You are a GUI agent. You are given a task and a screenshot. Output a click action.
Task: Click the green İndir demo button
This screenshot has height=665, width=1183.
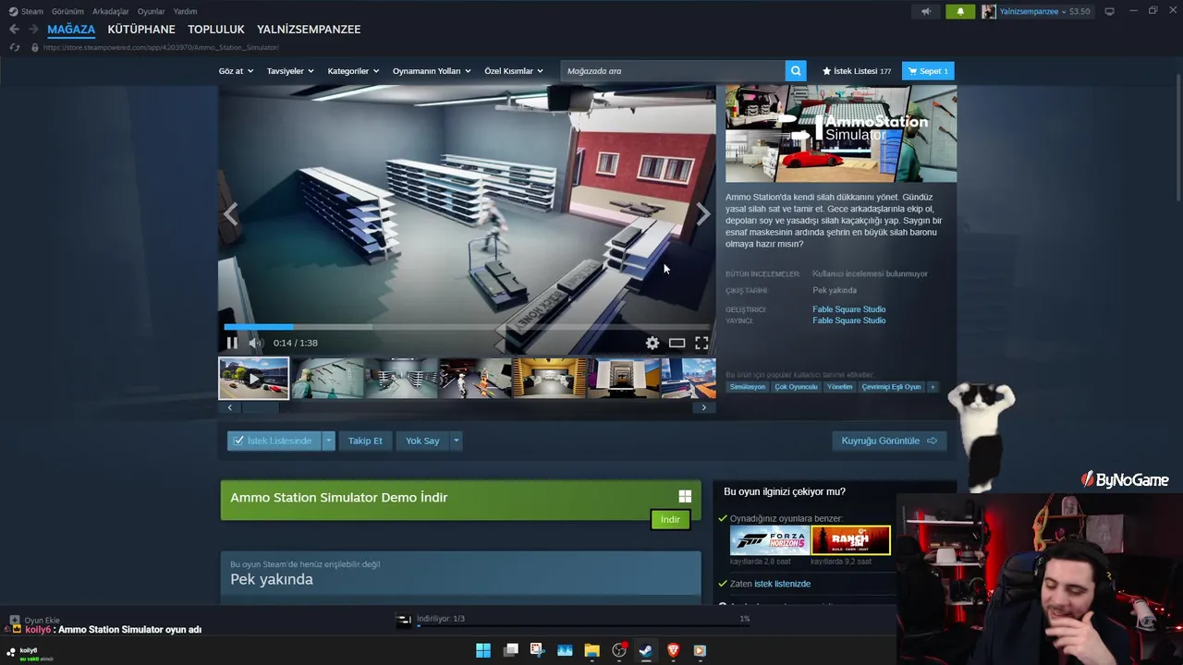(670, 519)
